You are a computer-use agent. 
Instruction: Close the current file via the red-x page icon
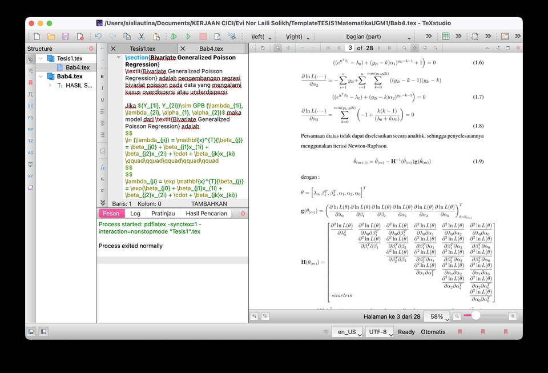(x=80, y=37)
